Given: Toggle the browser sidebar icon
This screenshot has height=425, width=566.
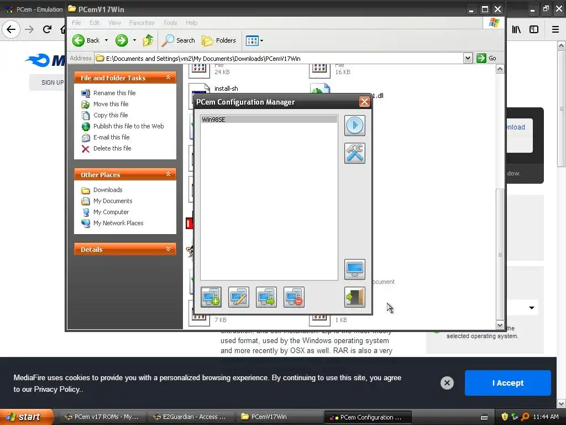Looking at the screenshot, I should coord(534,29).
